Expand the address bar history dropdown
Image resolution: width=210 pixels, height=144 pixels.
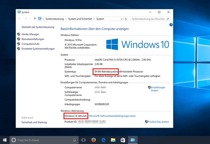pyautogui.click(x=121, y=19)
